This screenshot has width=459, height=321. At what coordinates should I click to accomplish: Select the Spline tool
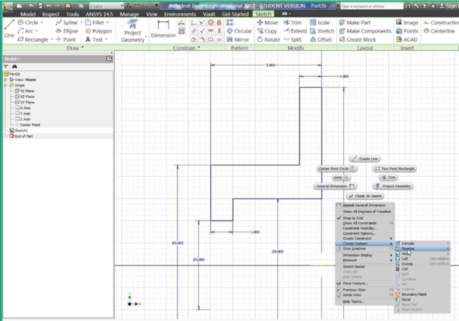[67, 23]
